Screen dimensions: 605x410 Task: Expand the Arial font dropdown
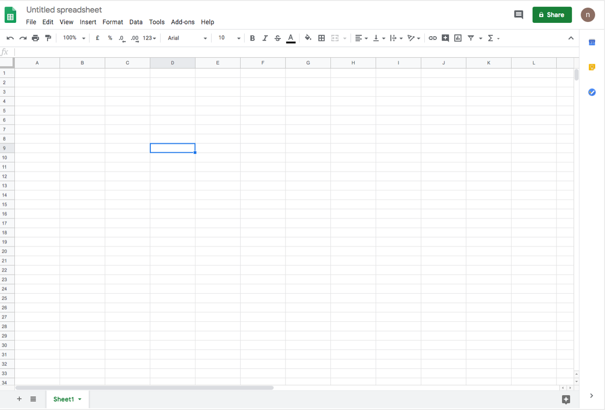[x=187, y=38]
